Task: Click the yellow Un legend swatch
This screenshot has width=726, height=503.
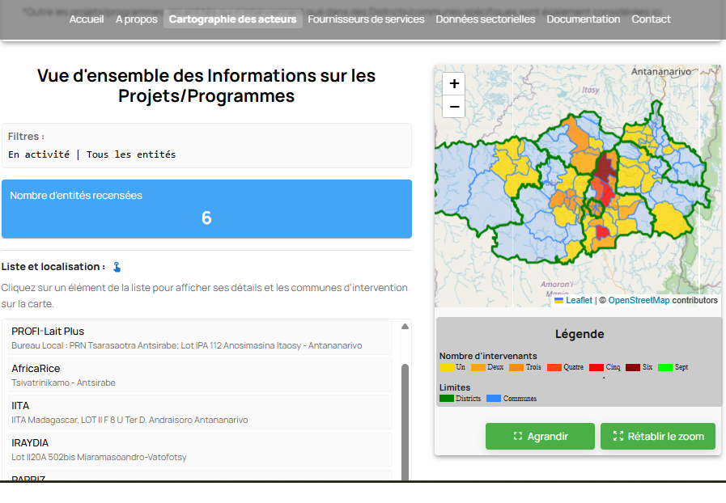Action: pos(446,367)
